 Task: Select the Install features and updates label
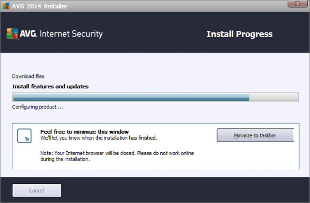coord(50,87)
